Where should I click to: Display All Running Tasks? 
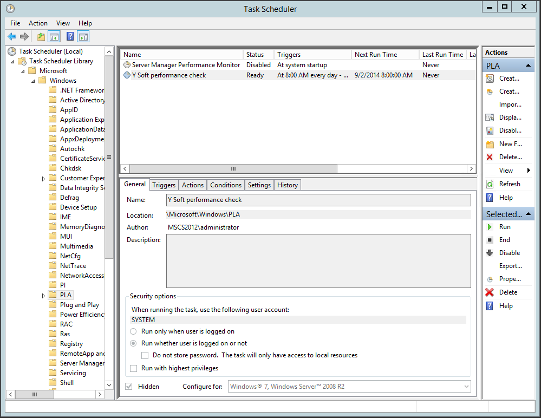coord(510,117)
